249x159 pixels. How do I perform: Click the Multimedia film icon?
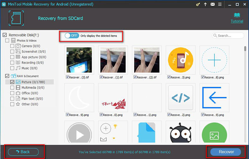[x=18, y=87]
